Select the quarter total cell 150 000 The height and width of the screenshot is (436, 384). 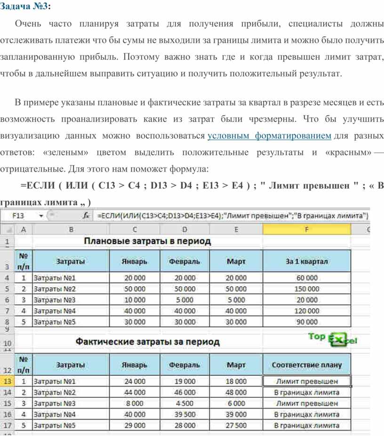pyautogui.click(x=307, y=289)
